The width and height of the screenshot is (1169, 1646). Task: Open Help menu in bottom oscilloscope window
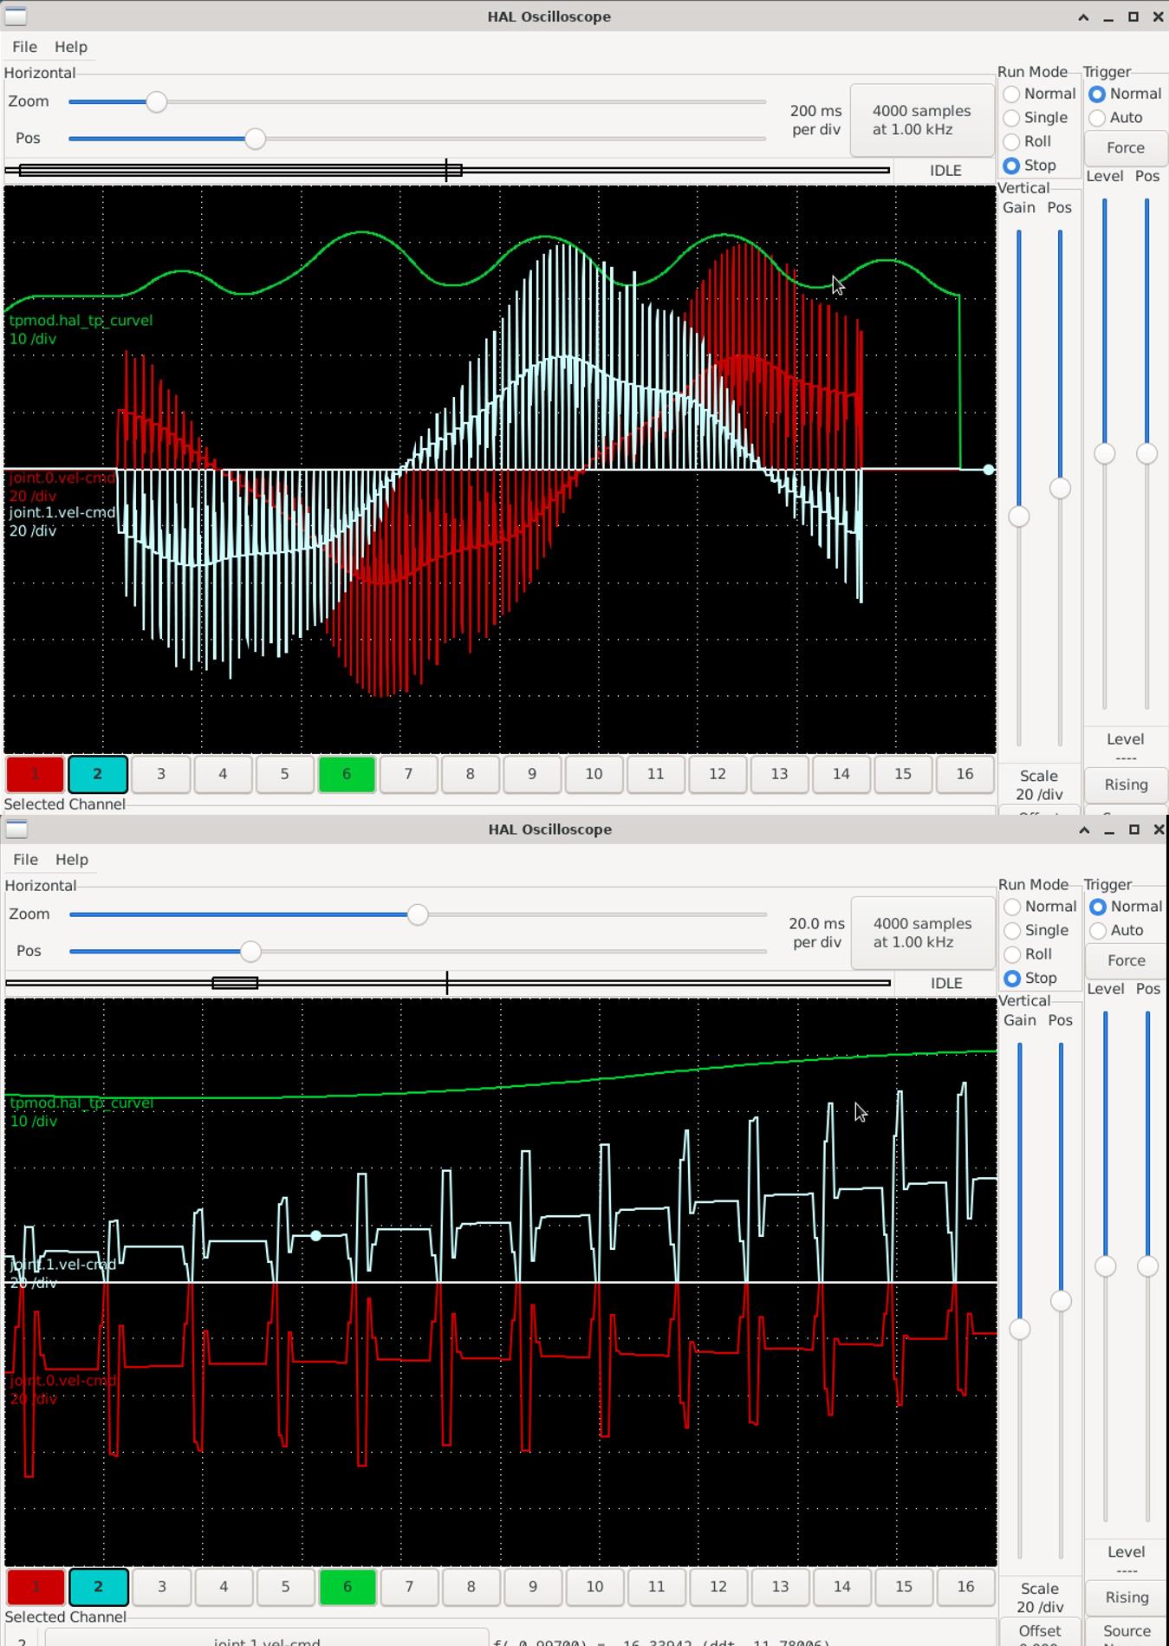point(72,860)
